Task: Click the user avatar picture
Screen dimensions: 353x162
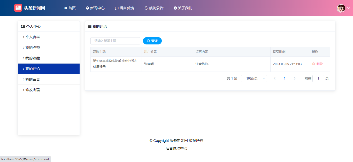Action: [341, 8]
